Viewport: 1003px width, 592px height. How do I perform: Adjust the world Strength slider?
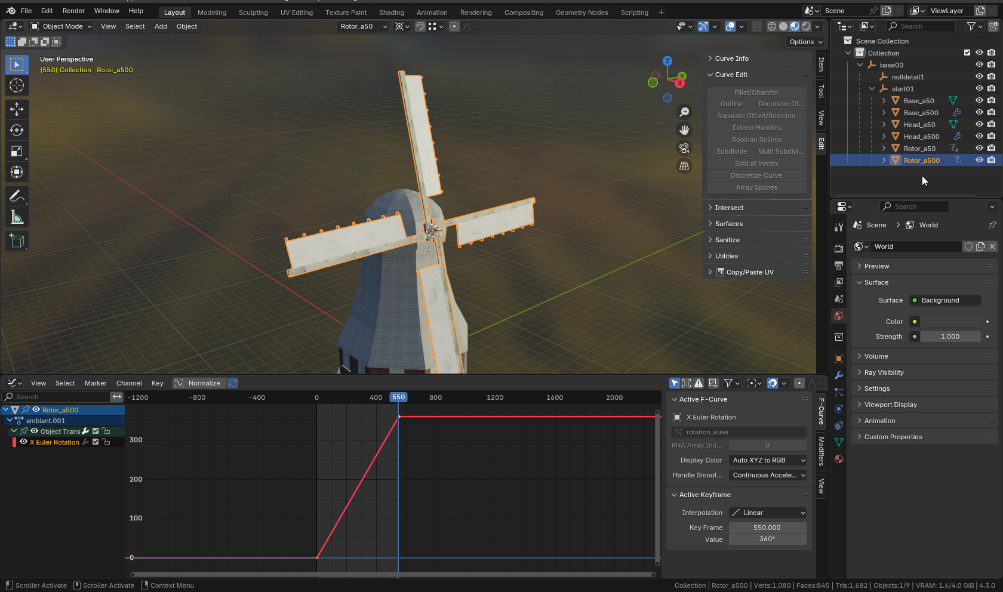pyautogui.click(x=950, y=337)
